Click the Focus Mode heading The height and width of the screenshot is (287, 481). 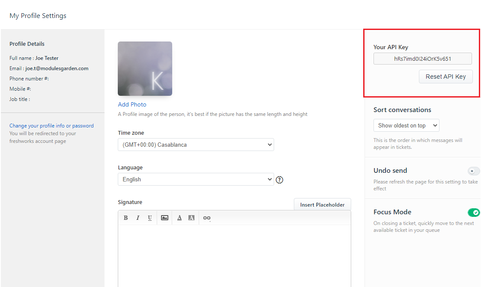pyautogui.click(x=392, y=212)
